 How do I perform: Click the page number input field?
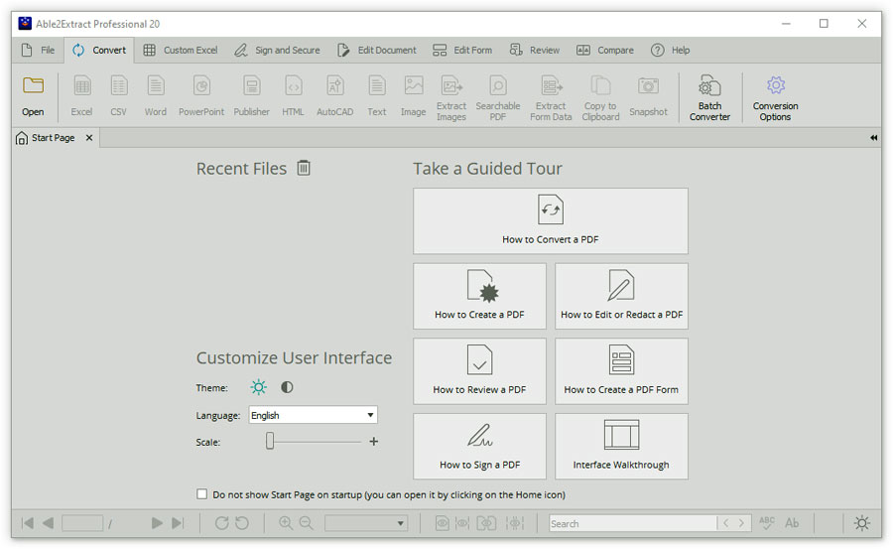(x=82, y=523)
